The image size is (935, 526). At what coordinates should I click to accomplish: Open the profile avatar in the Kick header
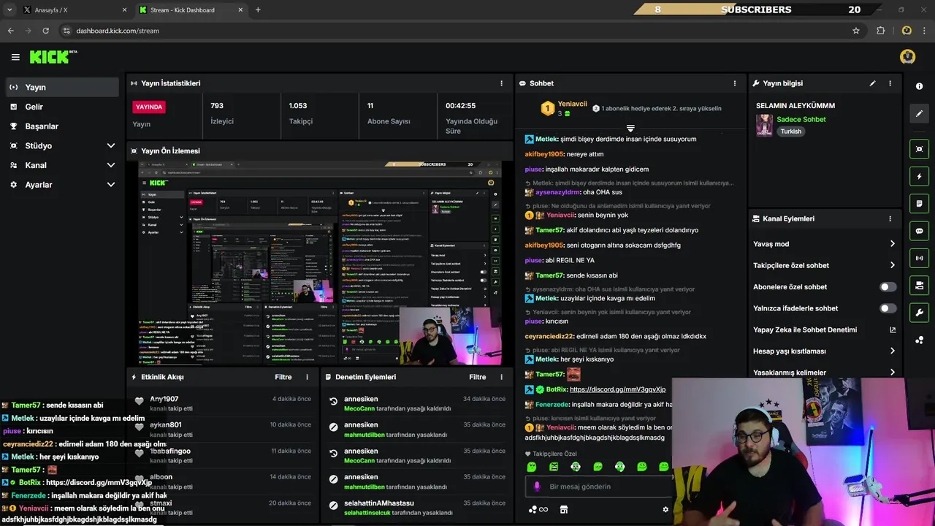click(x=907, y=57)
